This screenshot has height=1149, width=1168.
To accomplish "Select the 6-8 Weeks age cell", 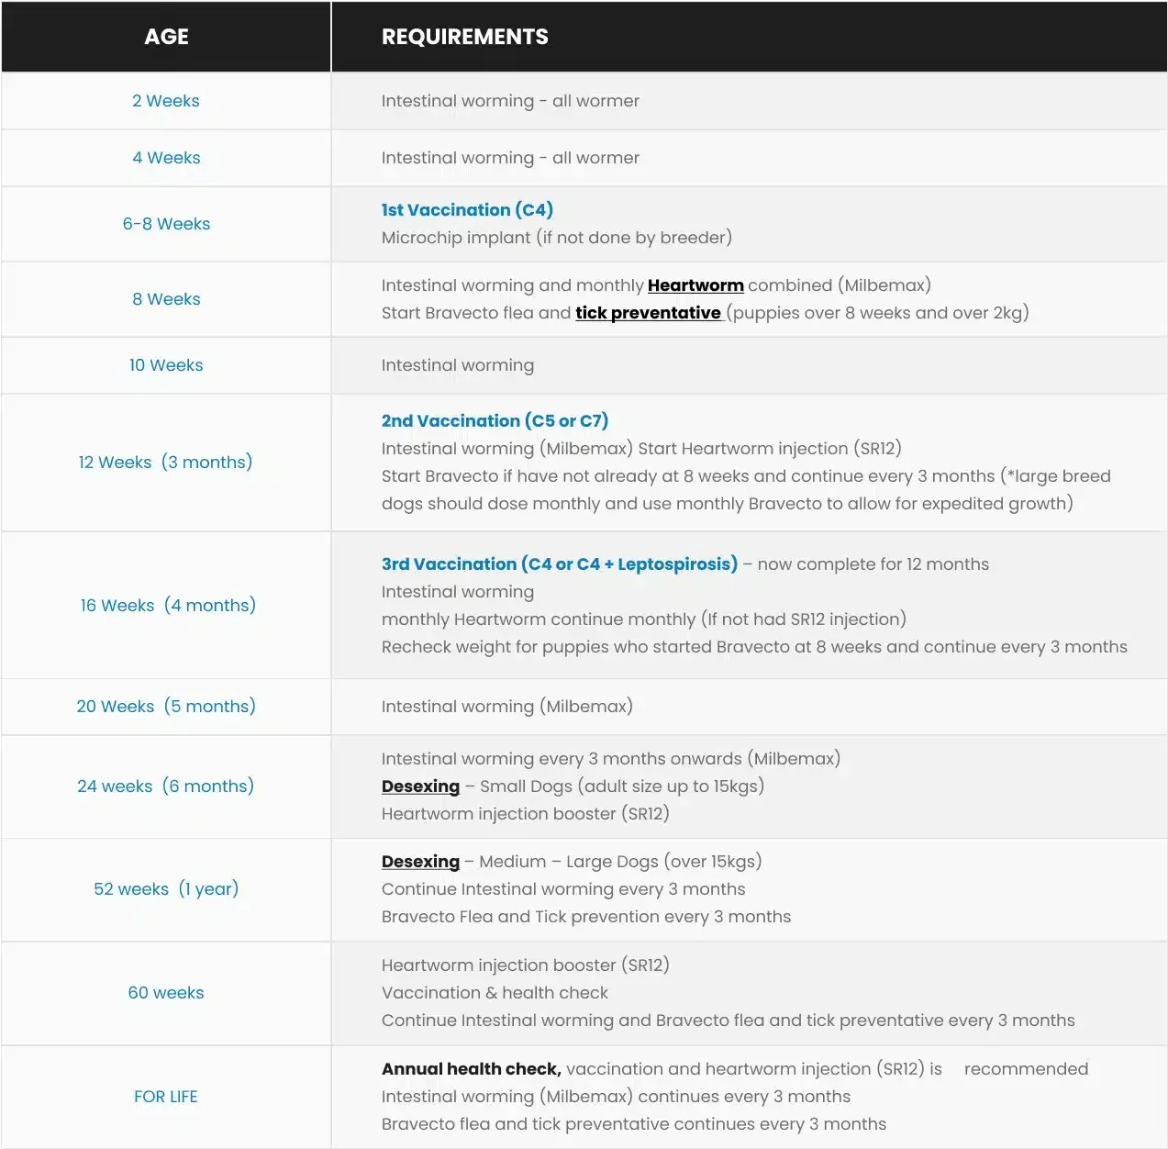I will (x=166, y=224).
